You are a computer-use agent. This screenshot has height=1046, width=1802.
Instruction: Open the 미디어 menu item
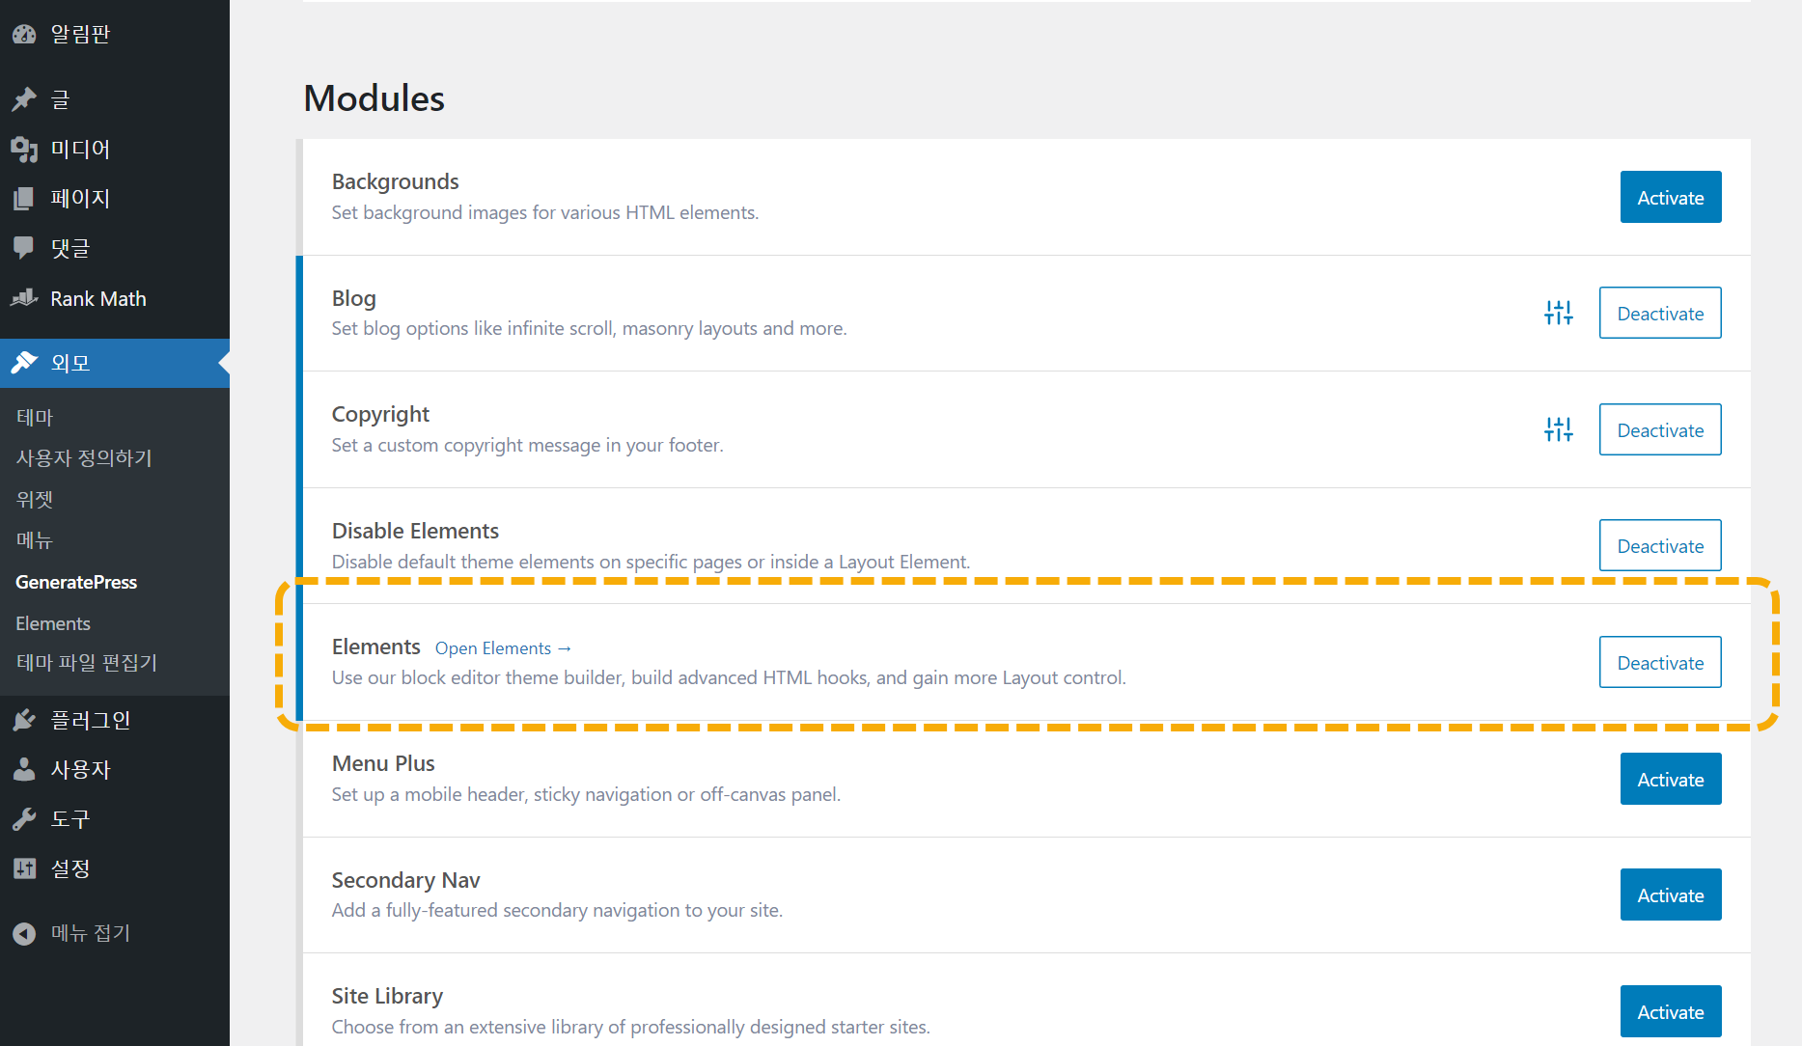click(x=115, y=150)
